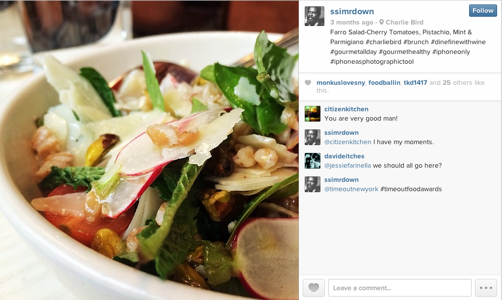Follow ssimrdown with the Follow button
The width and height of the screenshot is (502, 300).
(x=483, y=11)
